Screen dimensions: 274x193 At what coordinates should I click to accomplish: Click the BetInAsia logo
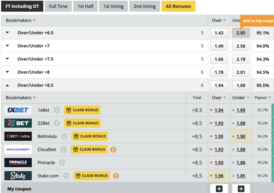click(x=18, y=136)
